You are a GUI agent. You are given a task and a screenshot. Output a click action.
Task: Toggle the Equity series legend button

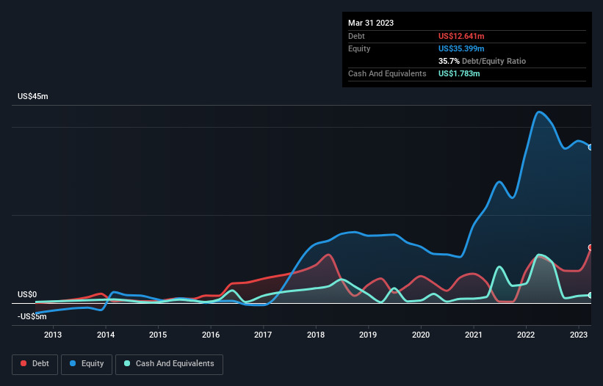87,364
